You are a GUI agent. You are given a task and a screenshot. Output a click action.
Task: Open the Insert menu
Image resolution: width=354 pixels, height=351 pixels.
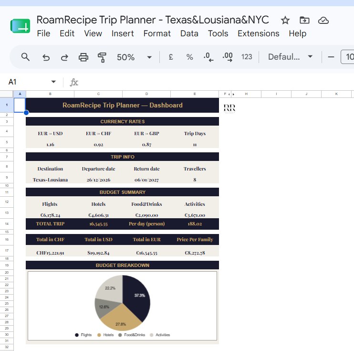[123, 33]
